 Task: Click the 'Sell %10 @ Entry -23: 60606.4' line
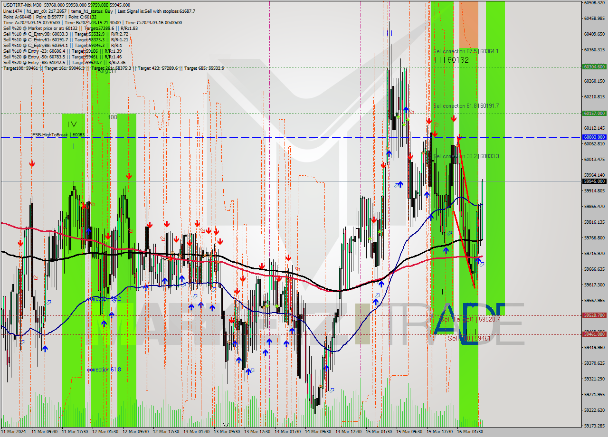62,51
